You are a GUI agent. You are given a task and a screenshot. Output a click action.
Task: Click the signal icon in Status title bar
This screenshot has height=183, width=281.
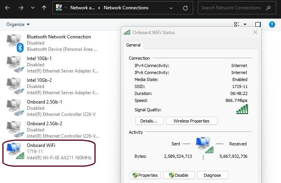(127, 32)
